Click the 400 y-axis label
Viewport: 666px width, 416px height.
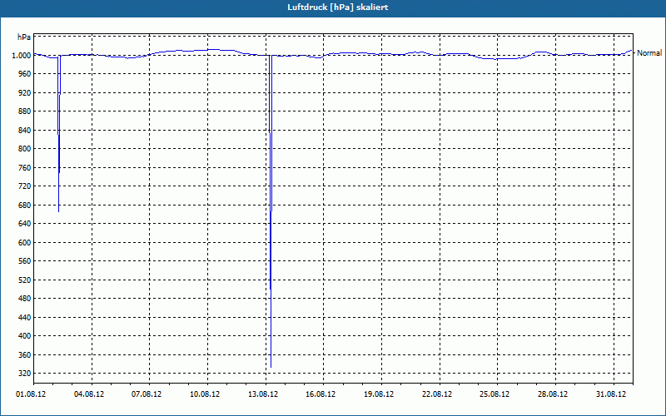pos(24,336)
